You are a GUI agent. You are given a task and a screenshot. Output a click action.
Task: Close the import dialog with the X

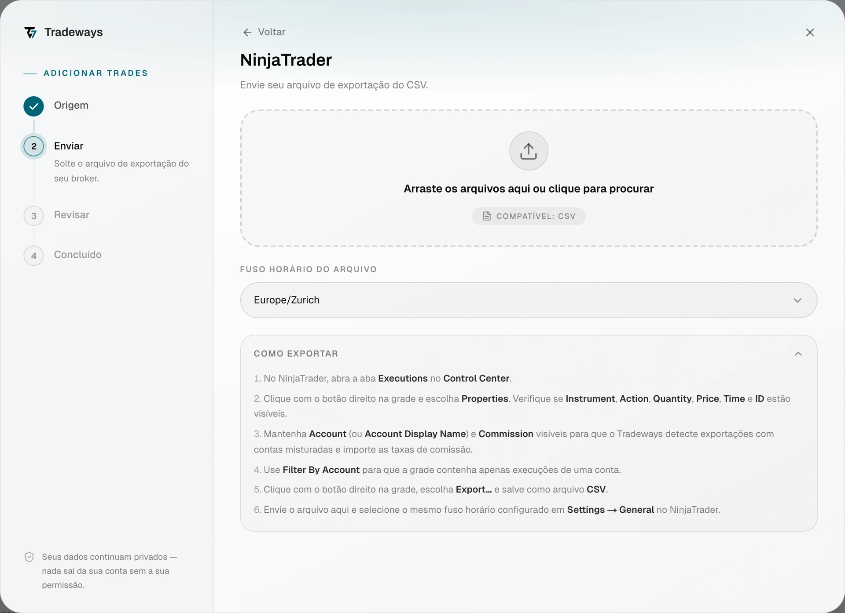pos(810,33)
